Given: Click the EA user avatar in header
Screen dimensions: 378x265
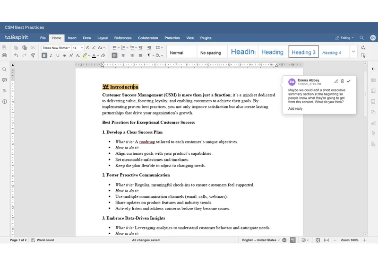Looking at the screenshot, I should click(x=373, y=38).
